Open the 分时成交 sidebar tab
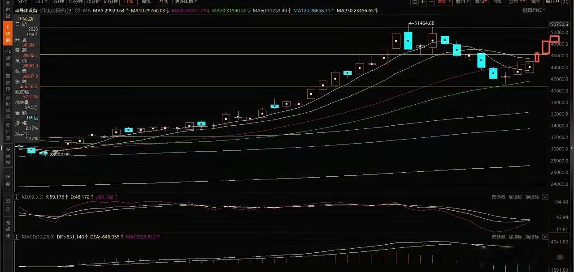The height and width of the screenshot is (272, 574). pos(8,106)
